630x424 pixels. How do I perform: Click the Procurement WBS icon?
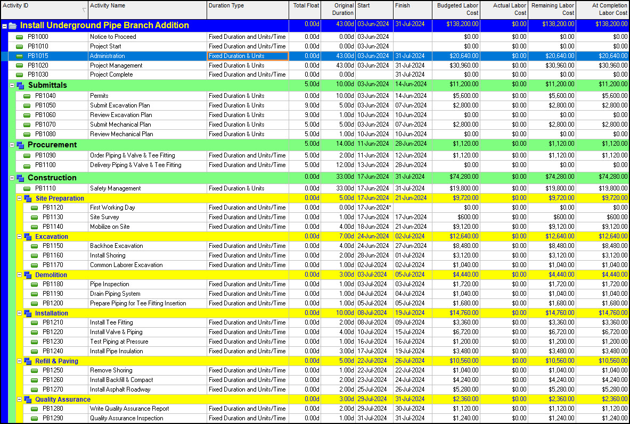tap(20, 145)
